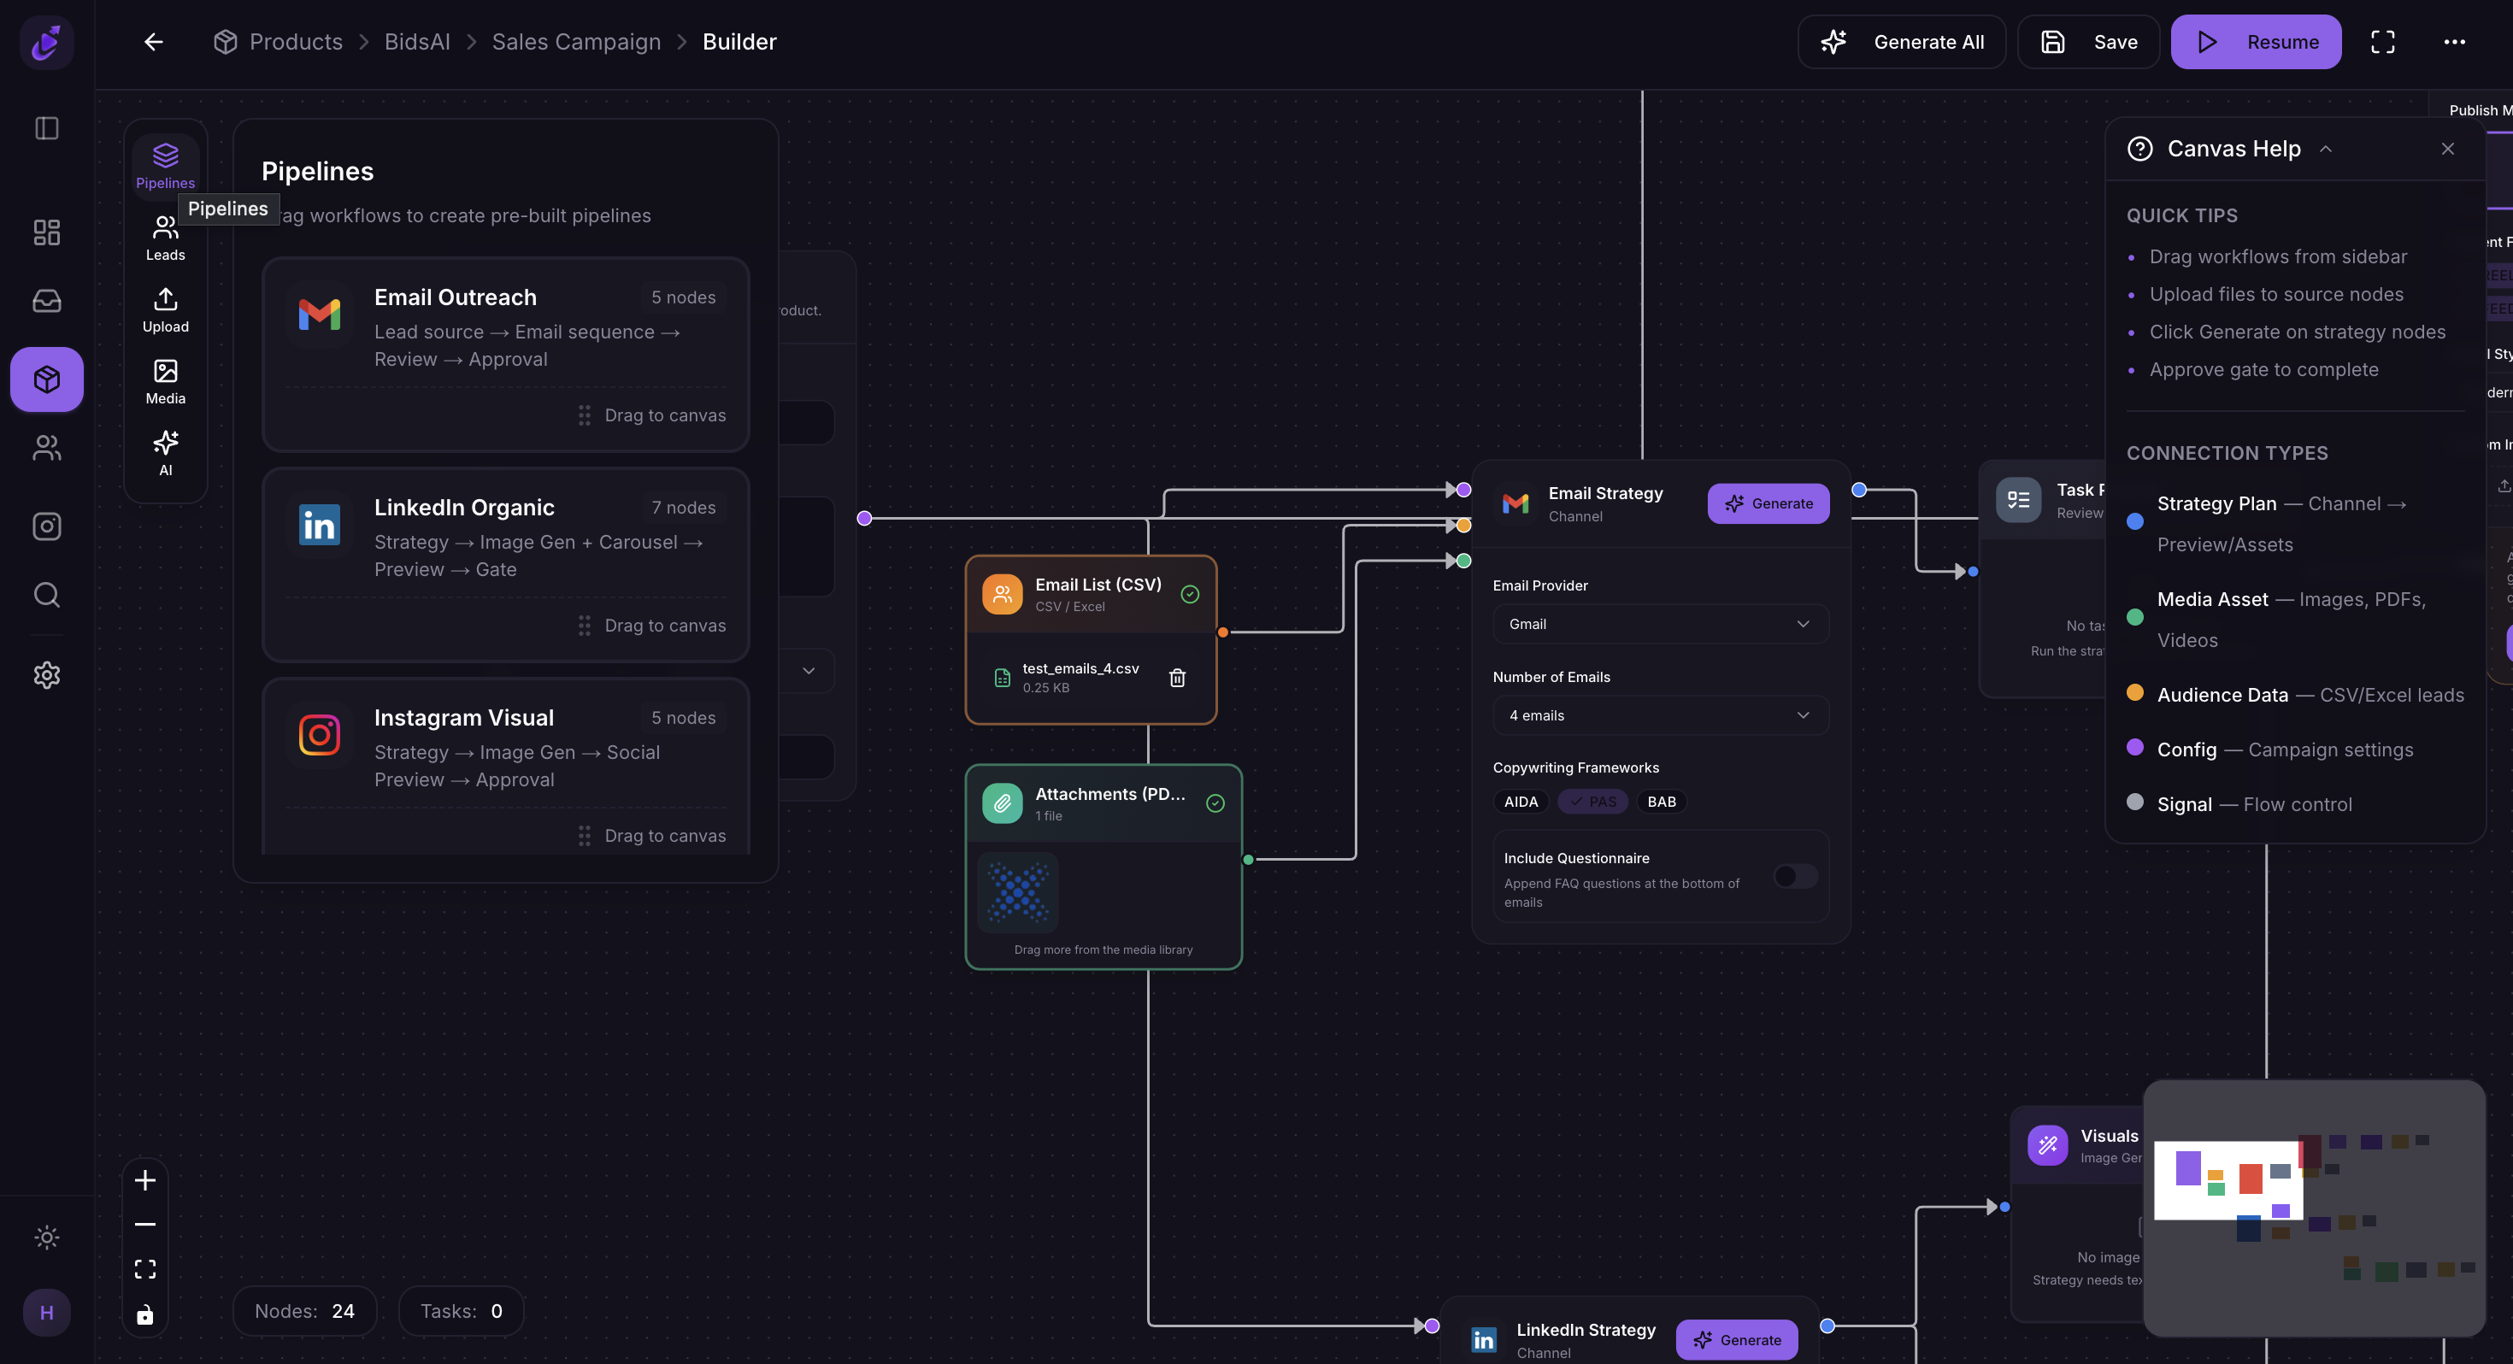
Task: Click the Attachments check status icon
Action: pos(1215,804)
